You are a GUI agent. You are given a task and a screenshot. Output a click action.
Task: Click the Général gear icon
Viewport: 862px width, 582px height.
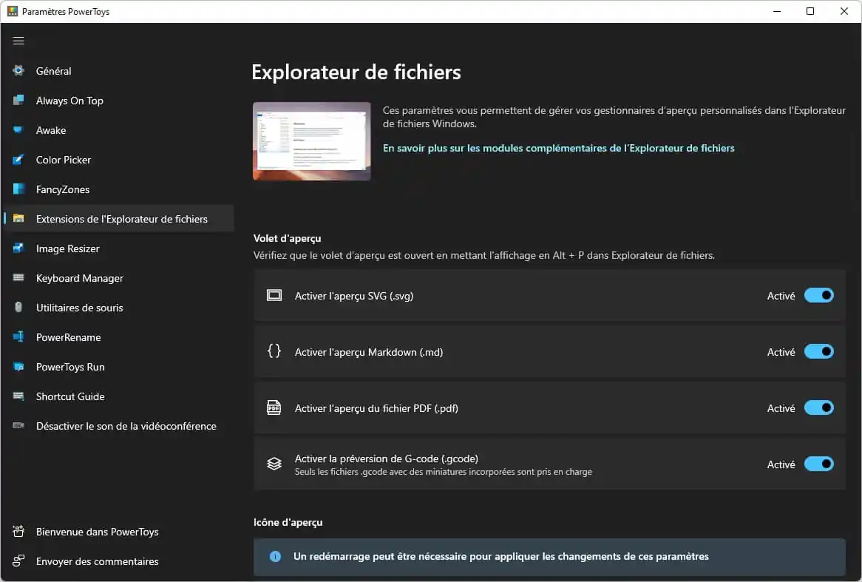(x=18, y=70)
